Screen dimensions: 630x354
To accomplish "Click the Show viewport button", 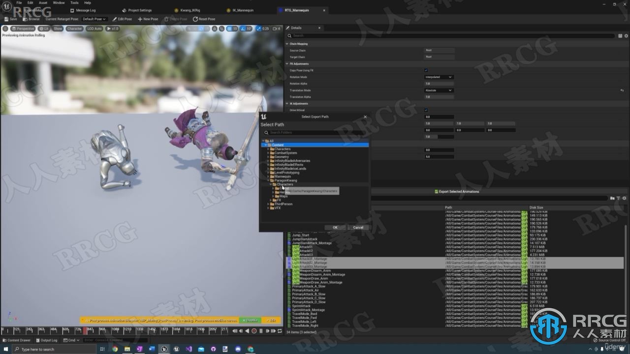I will pyautogui.click(x=58, y=29).
